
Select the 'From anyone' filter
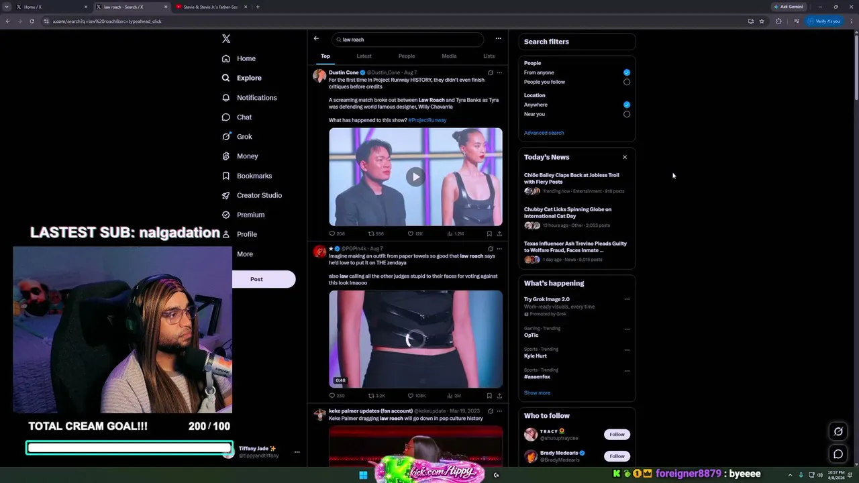click(x=627, y=72)
